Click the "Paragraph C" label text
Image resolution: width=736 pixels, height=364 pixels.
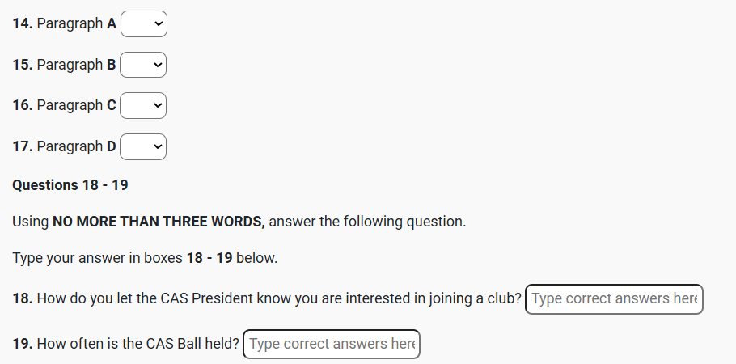[x=76, y=105]
